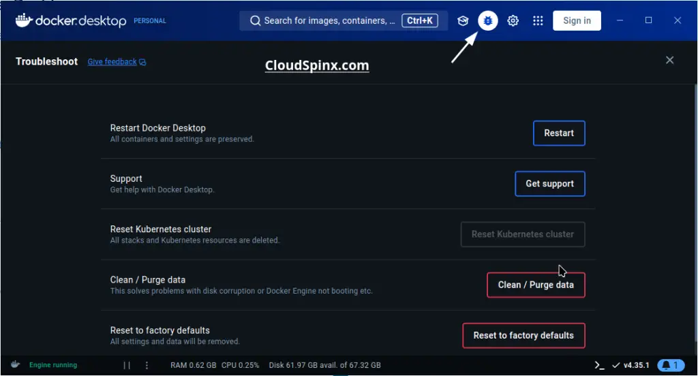The image size is (698, 376).
Task: Click the Sign in button
Action: point(577,21)
